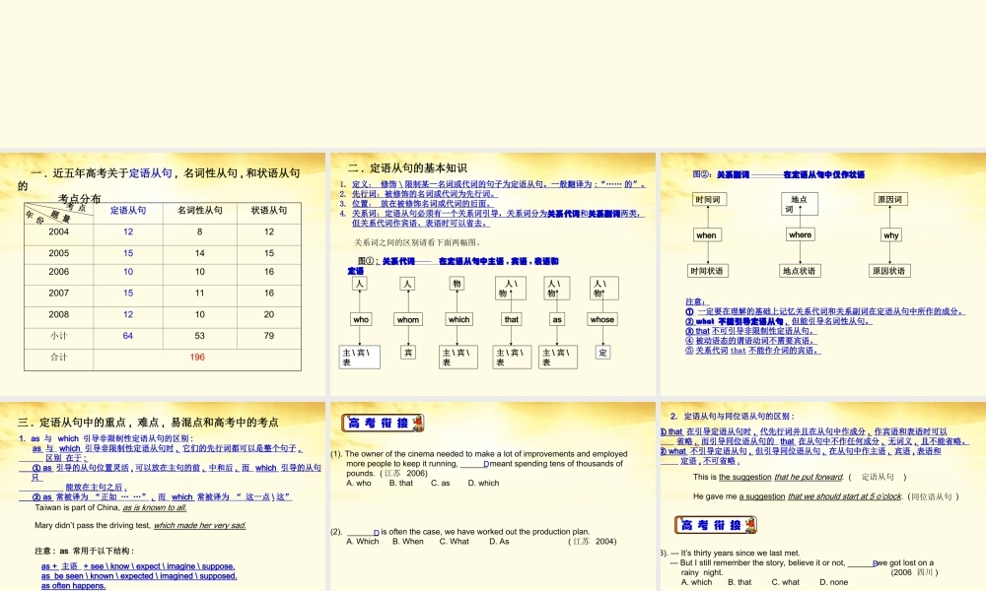Open the 关系副词 diagram slide with when/where/why
The height and width of the screenshot is (591, 986).
[x=823, y=274]
